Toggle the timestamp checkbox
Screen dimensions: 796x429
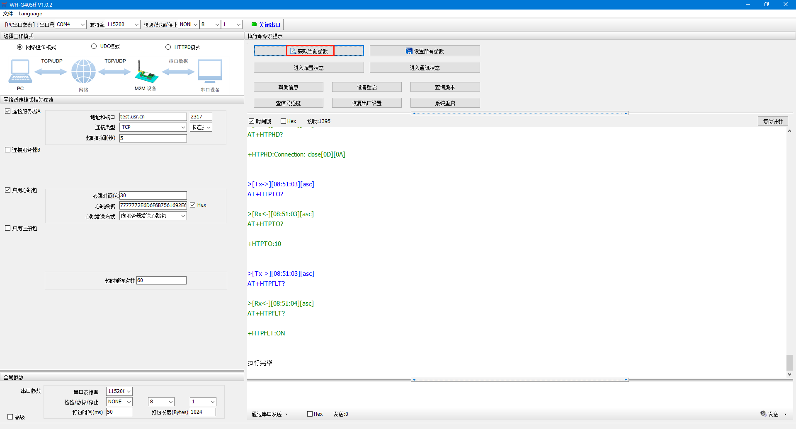tap(251, 121)
